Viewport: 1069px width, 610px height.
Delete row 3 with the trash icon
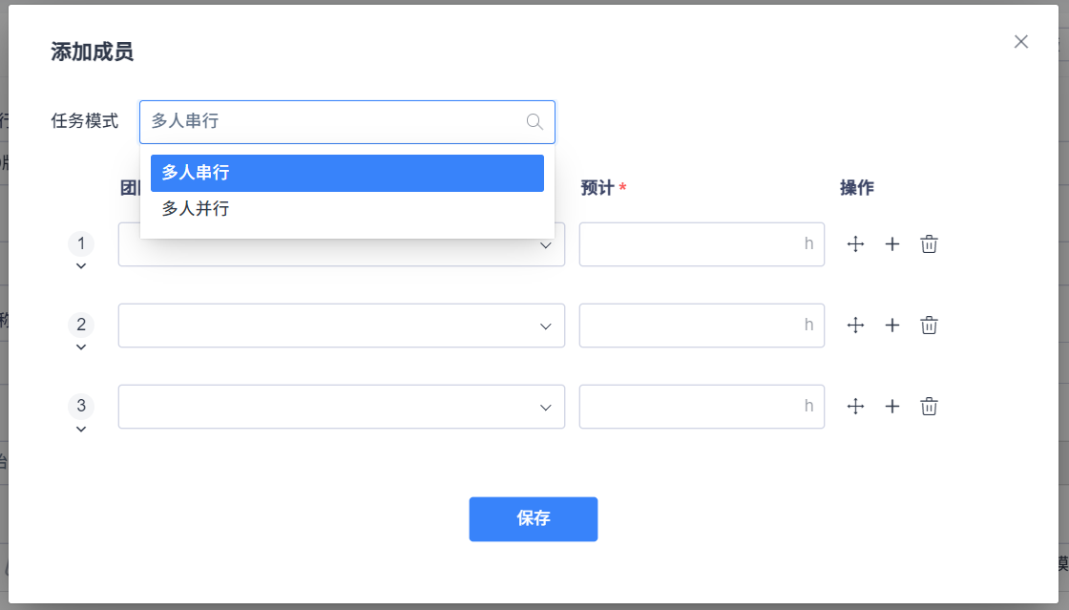coord(929,407)
